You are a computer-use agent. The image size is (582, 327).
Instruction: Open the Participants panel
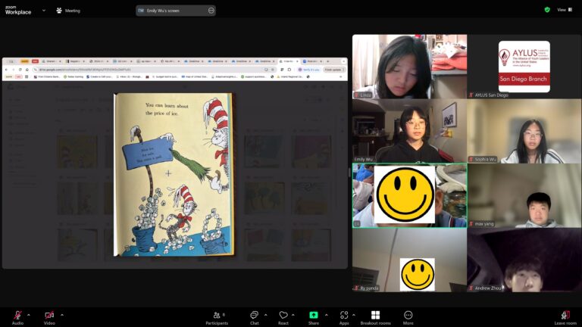(x=217, y=318)
